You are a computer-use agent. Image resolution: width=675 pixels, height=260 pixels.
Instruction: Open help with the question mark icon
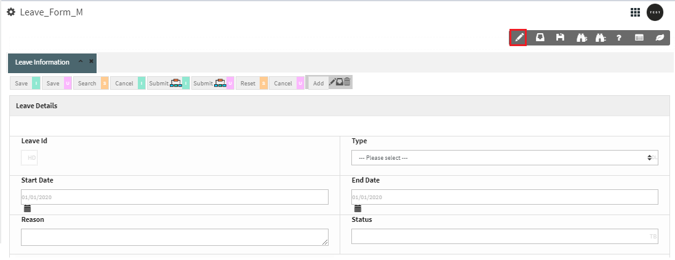[619, 38]
